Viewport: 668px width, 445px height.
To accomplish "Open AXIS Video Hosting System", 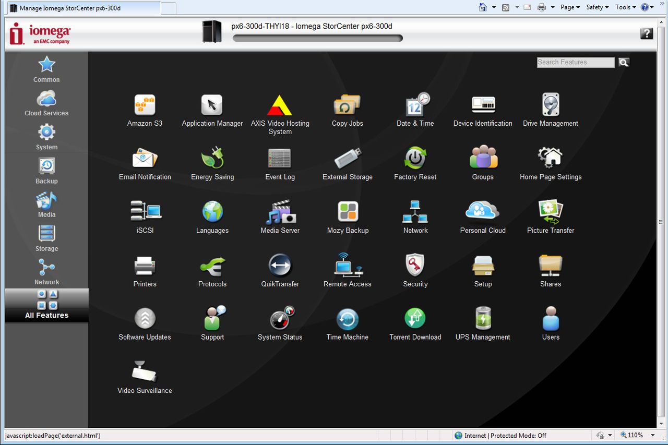I will [280, 115].
